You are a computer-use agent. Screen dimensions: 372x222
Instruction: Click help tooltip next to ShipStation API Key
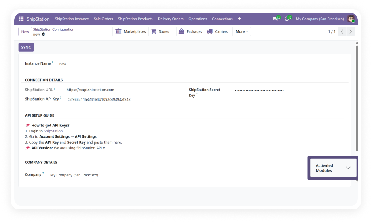[x=61, y=98]
